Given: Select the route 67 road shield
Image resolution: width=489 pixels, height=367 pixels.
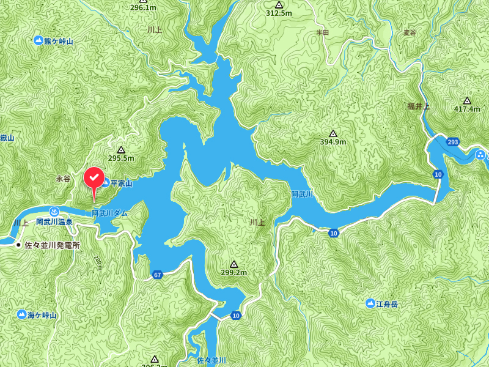Looking at the screenshot, I should (158, 275).
